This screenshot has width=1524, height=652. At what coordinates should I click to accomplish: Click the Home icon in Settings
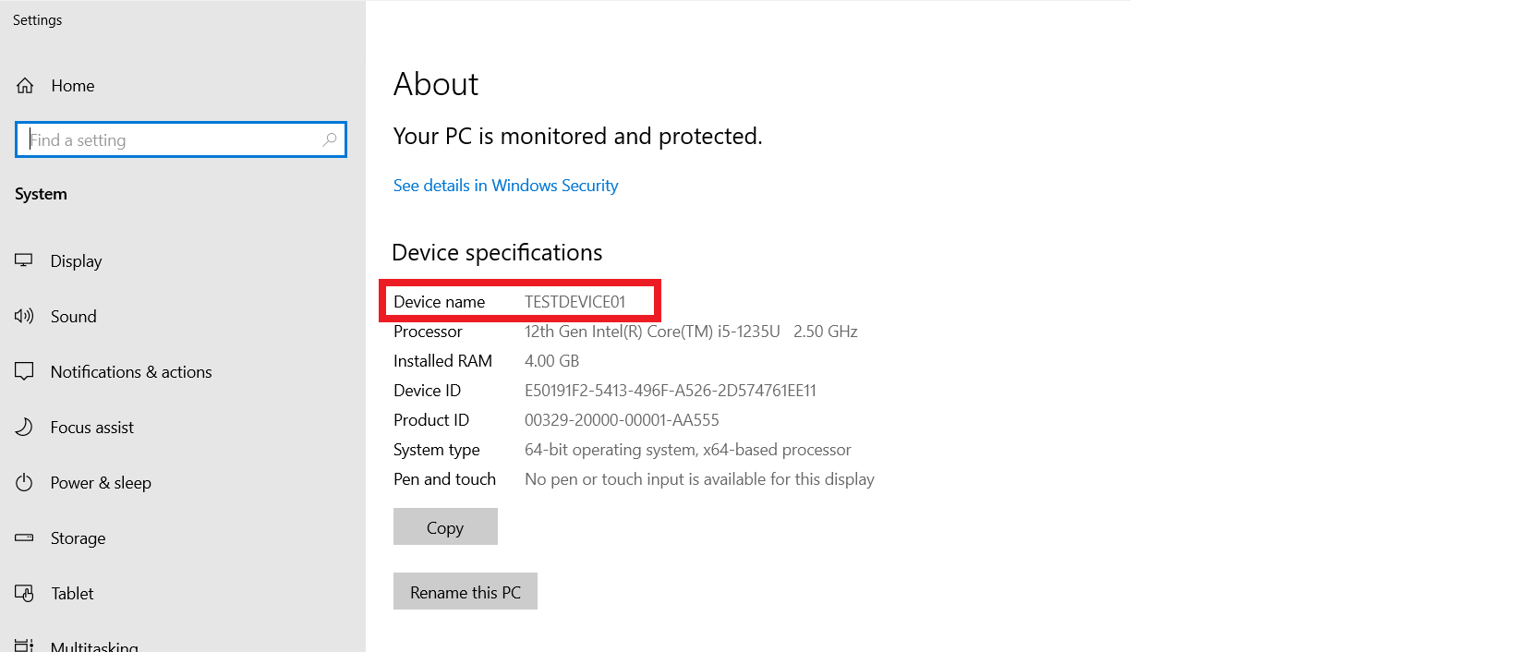[x=23, y=85]
